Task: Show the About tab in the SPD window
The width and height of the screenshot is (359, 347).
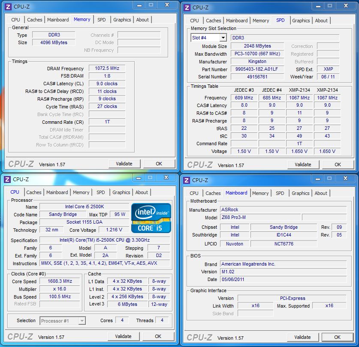Action: pyautogui.click(x=321, y=21)
